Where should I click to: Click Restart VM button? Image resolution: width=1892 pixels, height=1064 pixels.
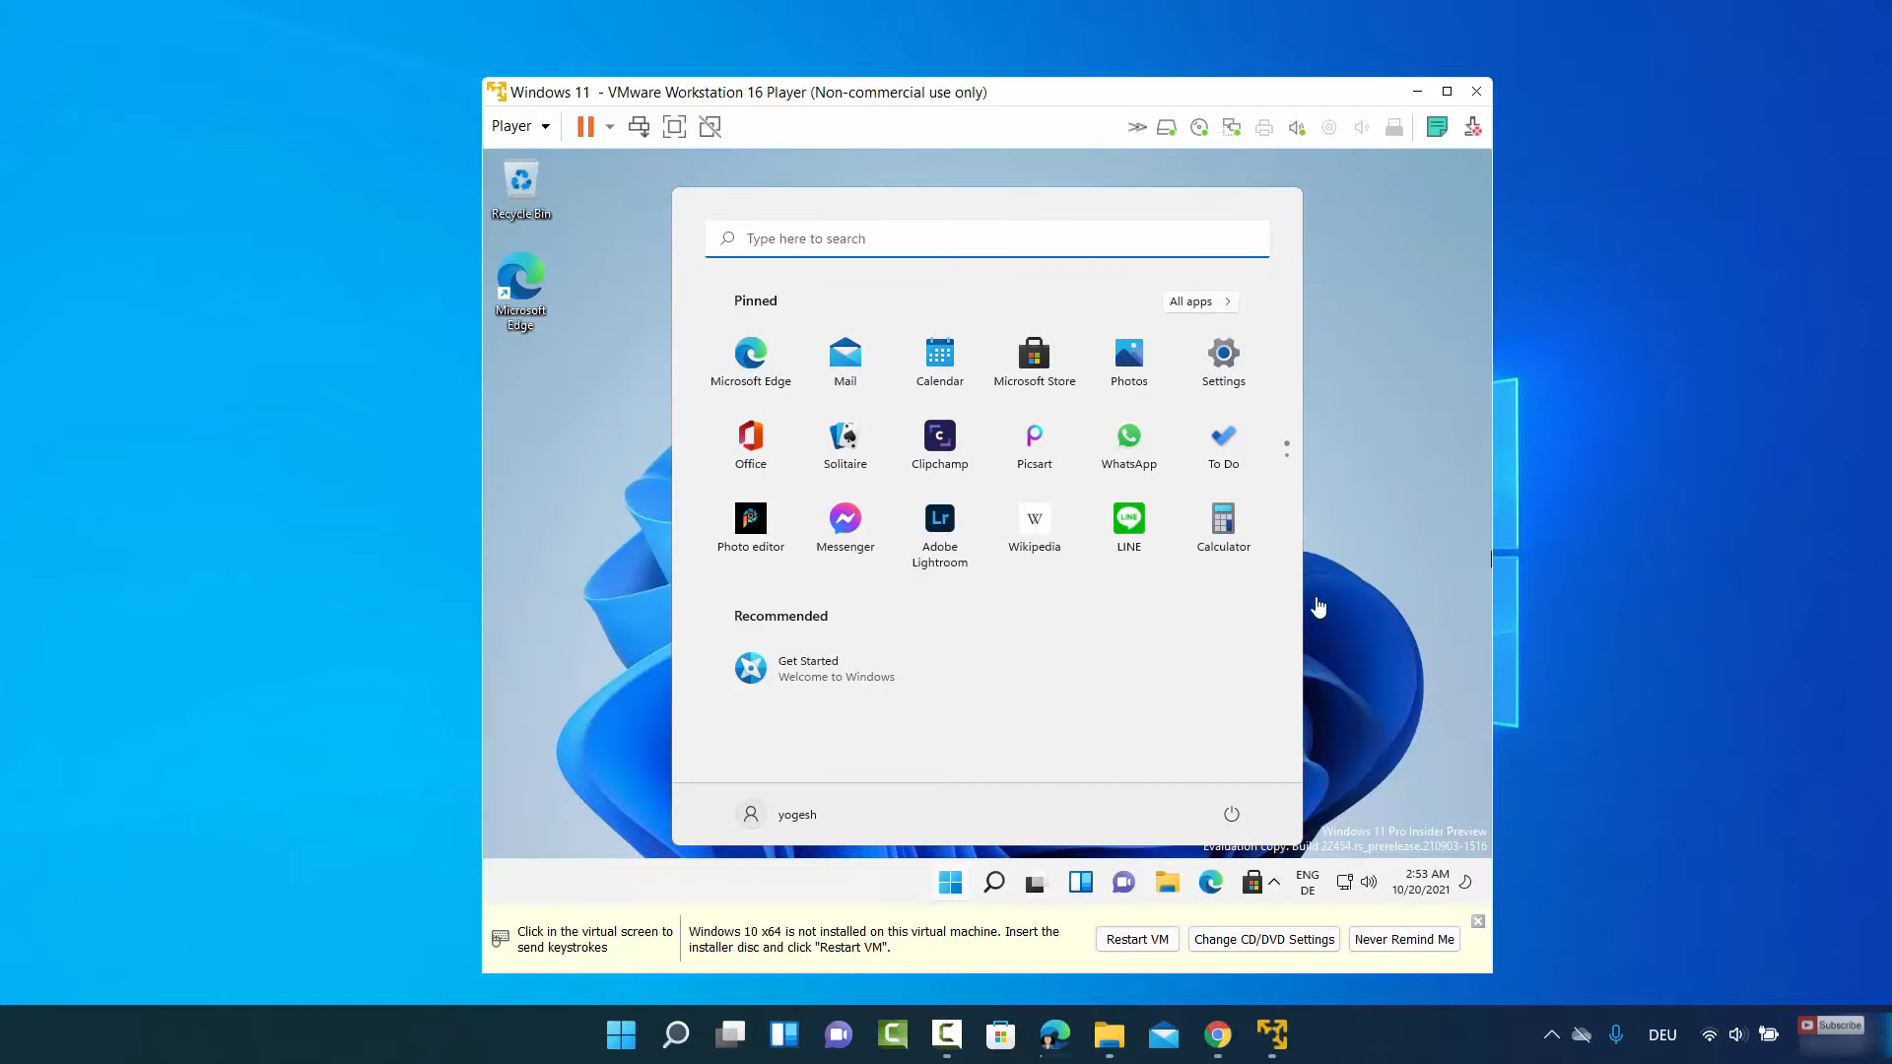coord(1136,939)
